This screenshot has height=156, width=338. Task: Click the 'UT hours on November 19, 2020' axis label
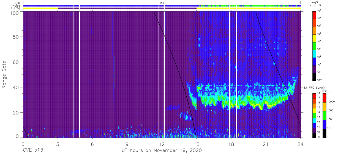point(162,150)
